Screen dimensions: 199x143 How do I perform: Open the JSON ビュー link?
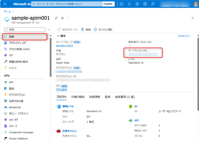click(184, 36)
